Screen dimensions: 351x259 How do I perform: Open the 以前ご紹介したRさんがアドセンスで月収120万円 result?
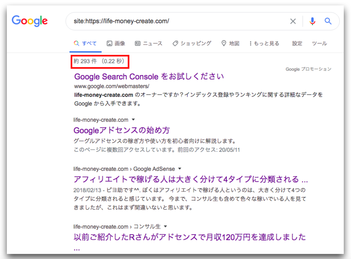click(190, 237)
